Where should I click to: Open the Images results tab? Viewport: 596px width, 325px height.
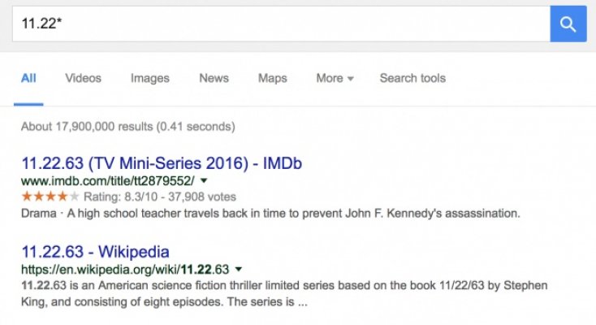coord(149,78)
